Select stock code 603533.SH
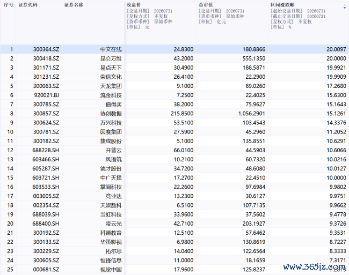Image resolution: width=349 pixels, height=275 pixels. 46,187
